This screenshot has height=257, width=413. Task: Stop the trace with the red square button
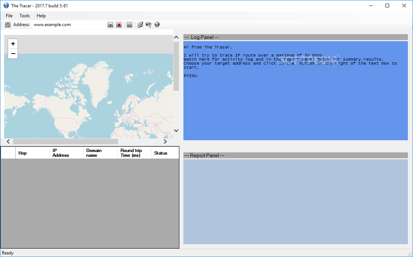[119, 25]
